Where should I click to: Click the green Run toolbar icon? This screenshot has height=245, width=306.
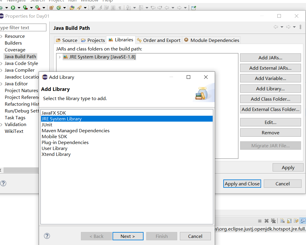coord(13,8)
